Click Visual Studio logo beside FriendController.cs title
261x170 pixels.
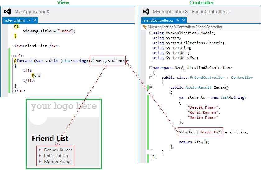click(x=146, y=11)
